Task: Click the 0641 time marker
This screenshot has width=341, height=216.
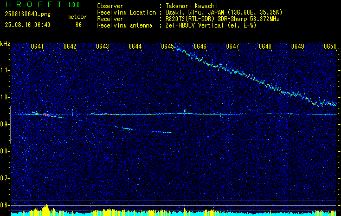Action: pyautogui.click(x=37, y=46)
